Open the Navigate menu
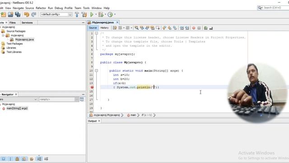 (18, 8)
